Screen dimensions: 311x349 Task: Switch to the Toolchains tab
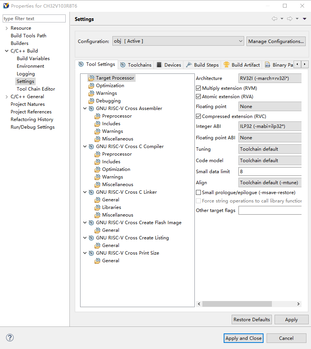point(136,64)
